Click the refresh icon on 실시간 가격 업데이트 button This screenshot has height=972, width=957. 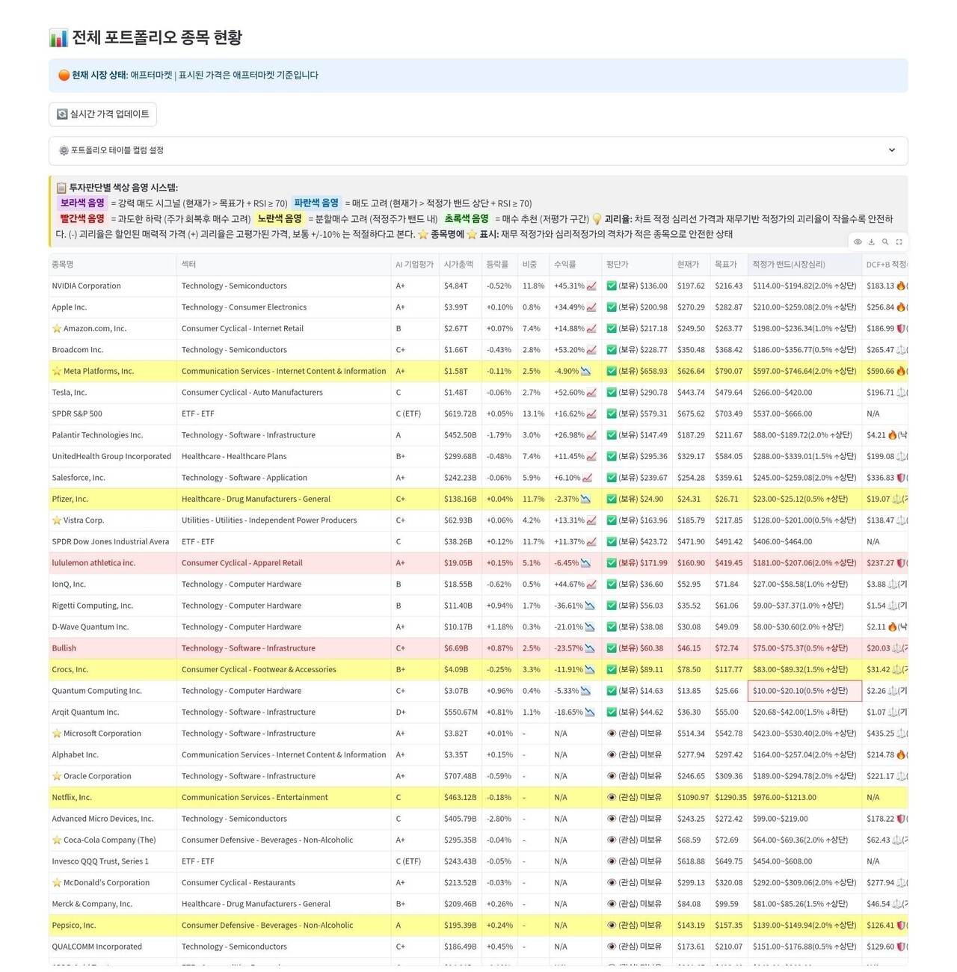tap(61, 114)
